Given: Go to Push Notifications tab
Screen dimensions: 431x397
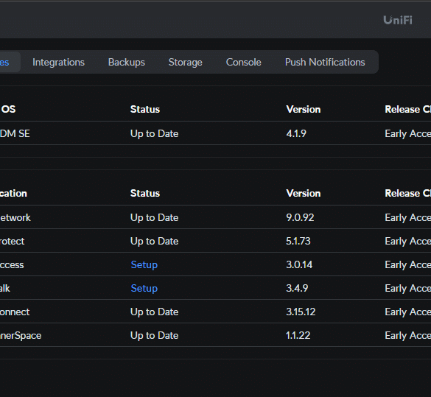Looking at the screenshot, I should point(325,62).
